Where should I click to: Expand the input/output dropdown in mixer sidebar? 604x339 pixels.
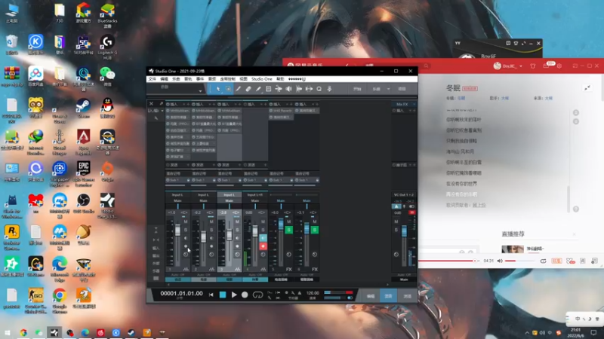(x=162, y=111)
